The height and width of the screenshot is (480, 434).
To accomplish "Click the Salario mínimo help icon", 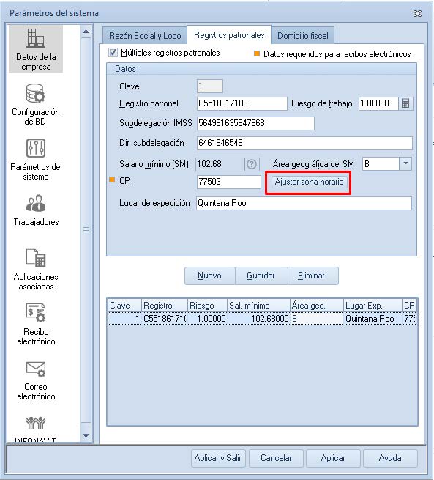I will pos(252,164).
